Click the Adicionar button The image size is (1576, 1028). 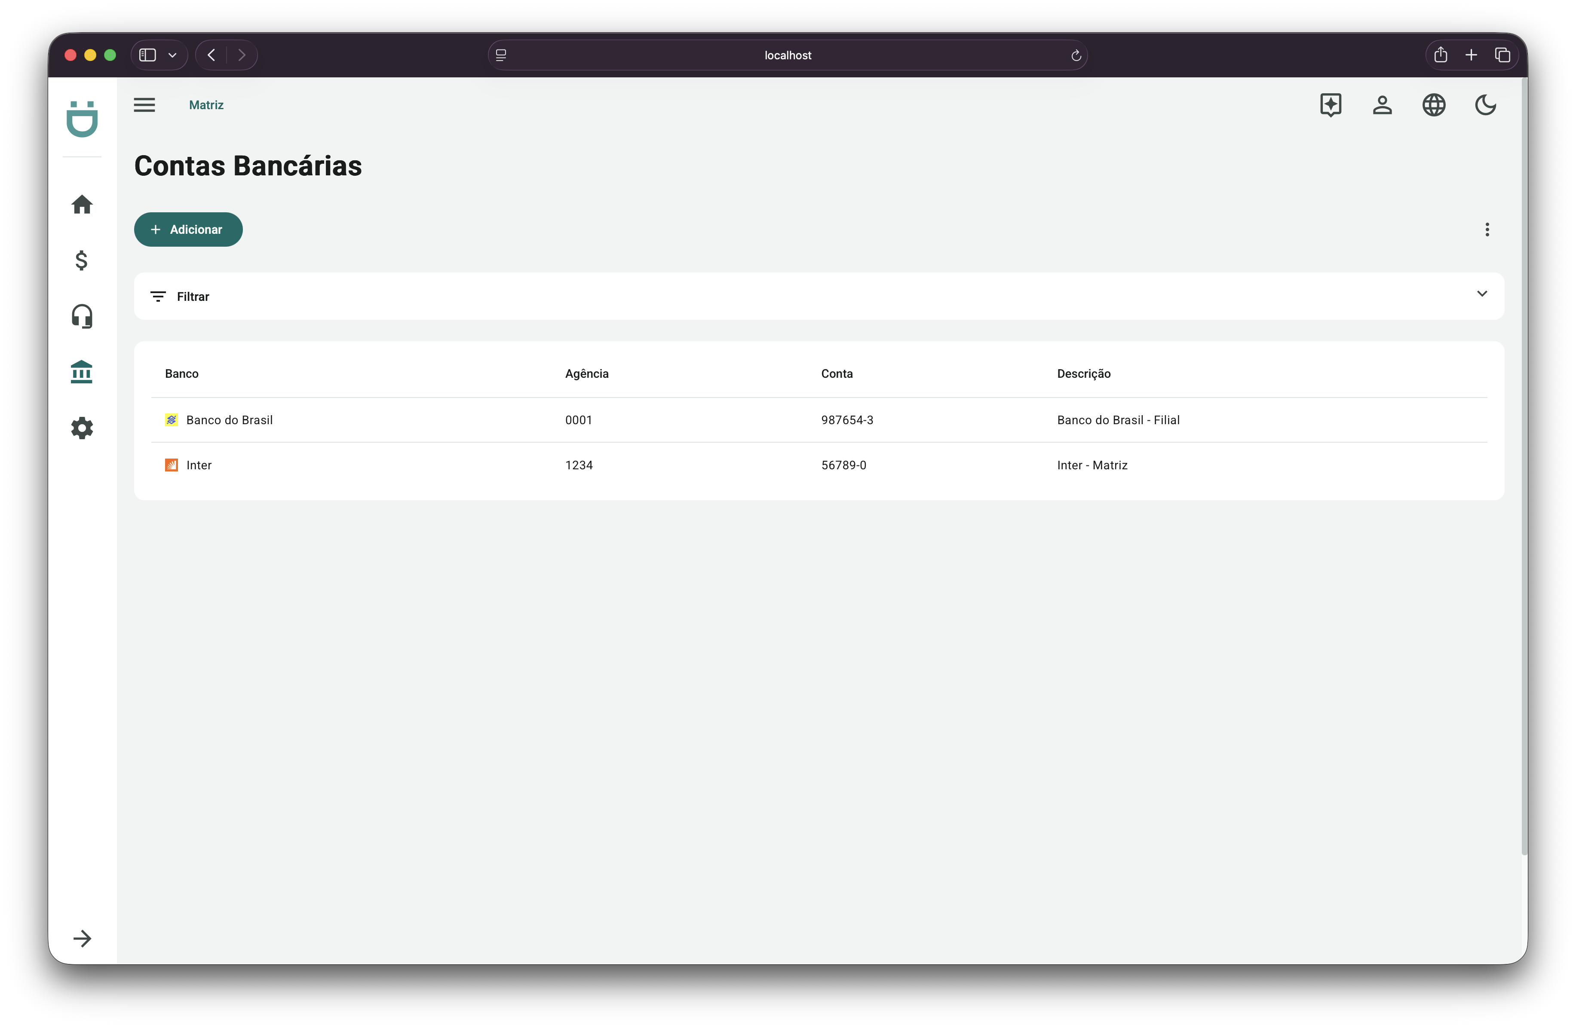[188, 229]
